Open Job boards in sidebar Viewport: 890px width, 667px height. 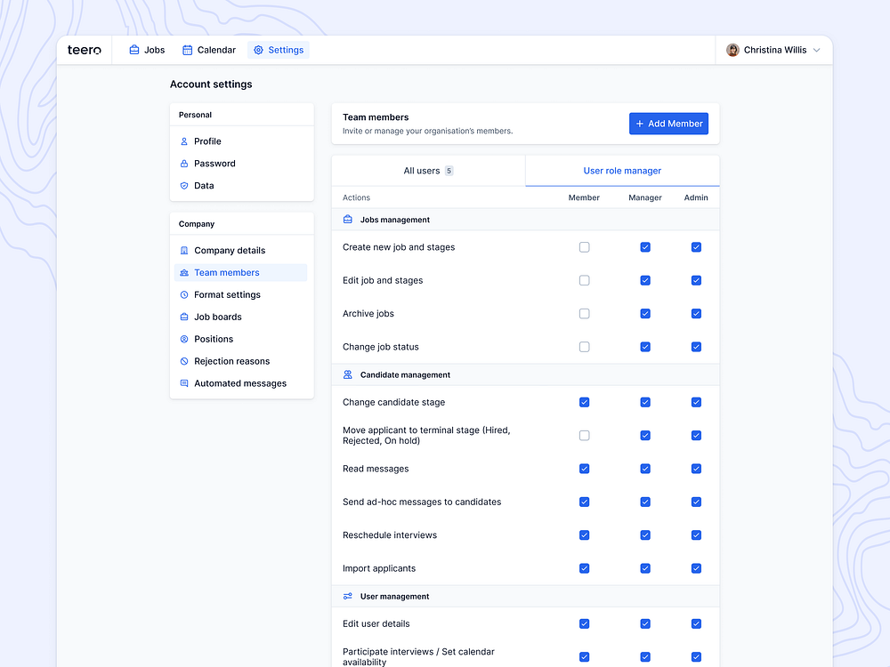click(240, 317)
